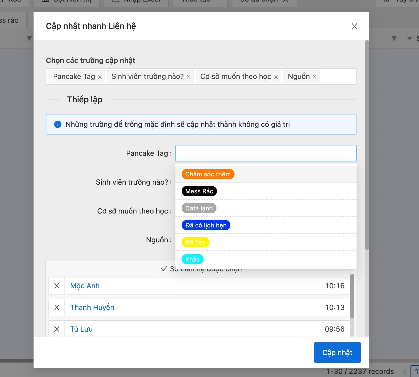Remove Tú Lưu from selected contacts
This screenshot has height=377, width=419.
[x=57, y=329]
